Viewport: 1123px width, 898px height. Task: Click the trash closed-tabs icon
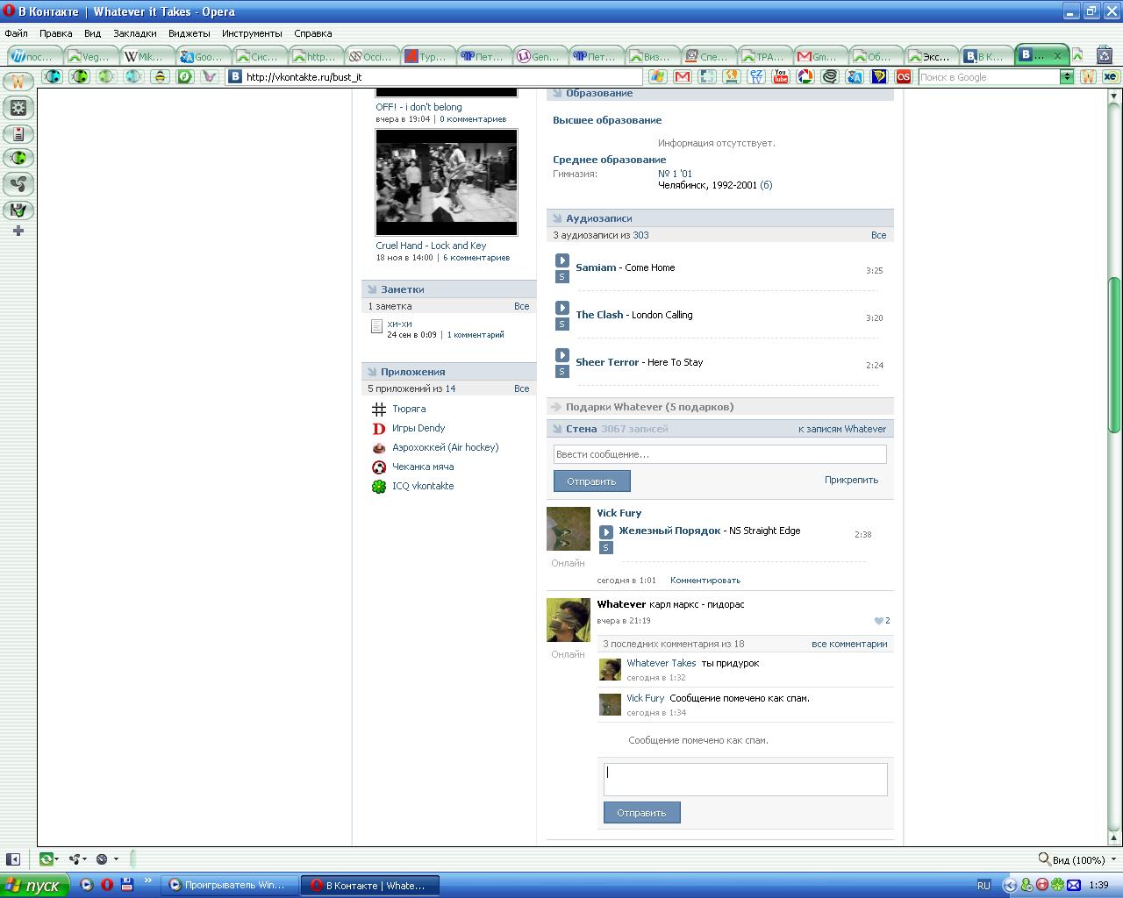pos(1106,55)
